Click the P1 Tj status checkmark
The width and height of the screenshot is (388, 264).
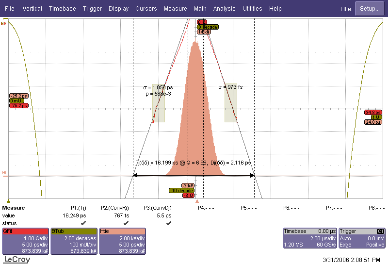coord(83,223)
